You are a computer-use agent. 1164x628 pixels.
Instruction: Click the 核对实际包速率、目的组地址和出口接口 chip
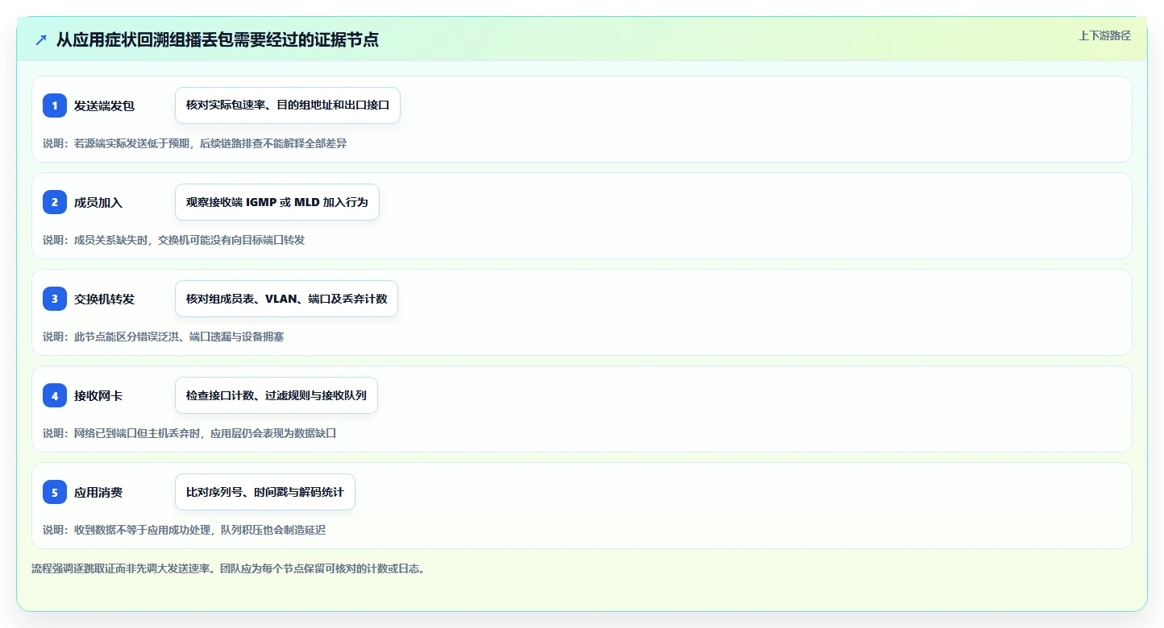pyautogui.click(x=288, y=105)
